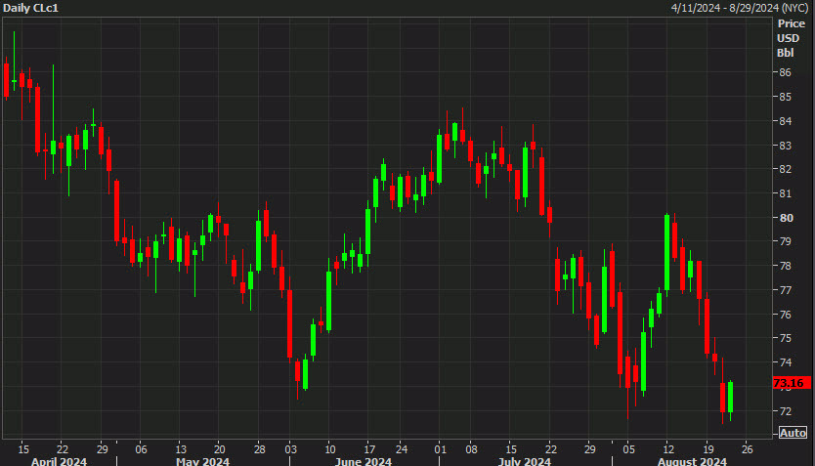The height and width of the screenshot is (466, 815).
Task: Click the 15 date tick in April
Action: pos(22,448)
